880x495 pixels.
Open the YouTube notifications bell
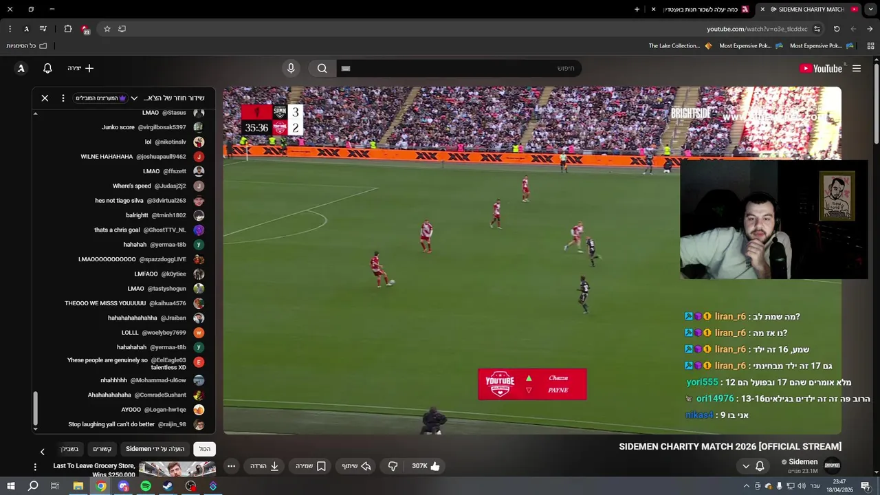click(x=47, y=68)
